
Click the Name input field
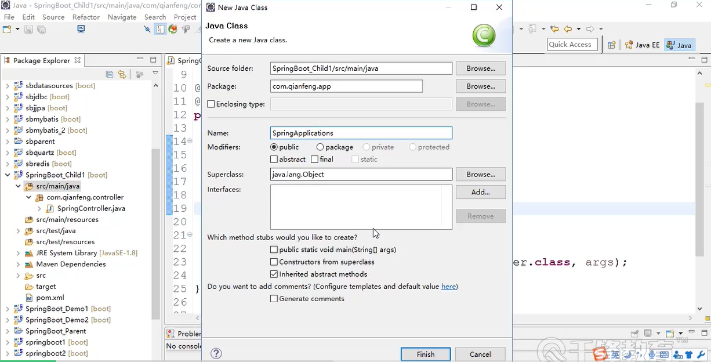(361, 133)
